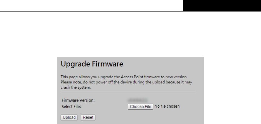The height and width of the screenshot is (124, 261).
Task: Click the thick black line under the header
Action: pos(91,11)
